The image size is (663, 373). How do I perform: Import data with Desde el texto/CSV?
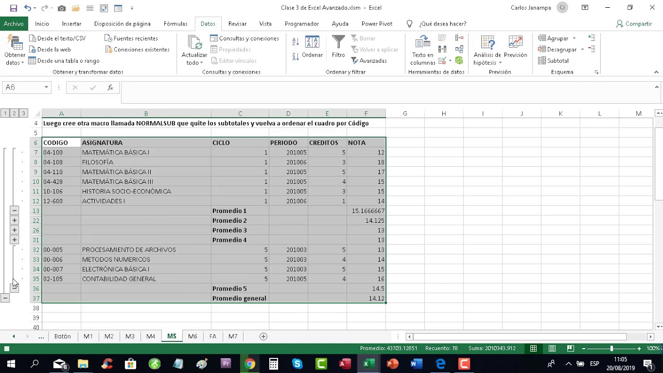point(57,38)
